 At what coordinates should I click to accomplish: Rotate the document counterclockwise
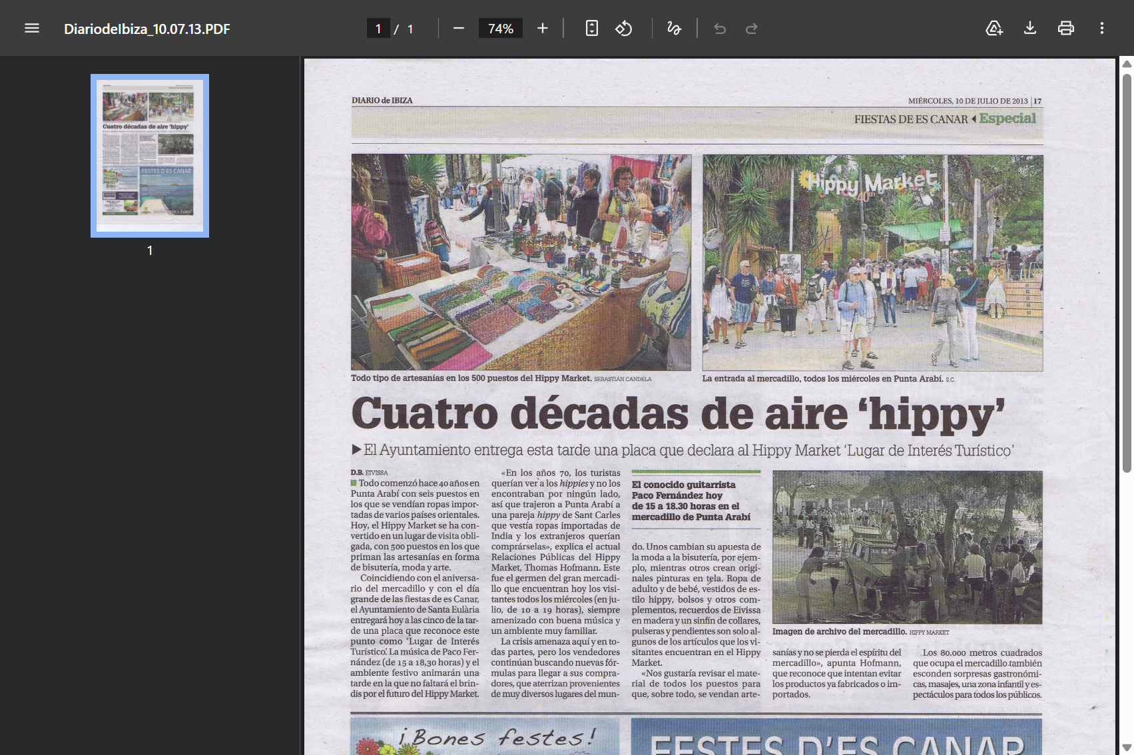pyautogui.click(x=623, y=29)
